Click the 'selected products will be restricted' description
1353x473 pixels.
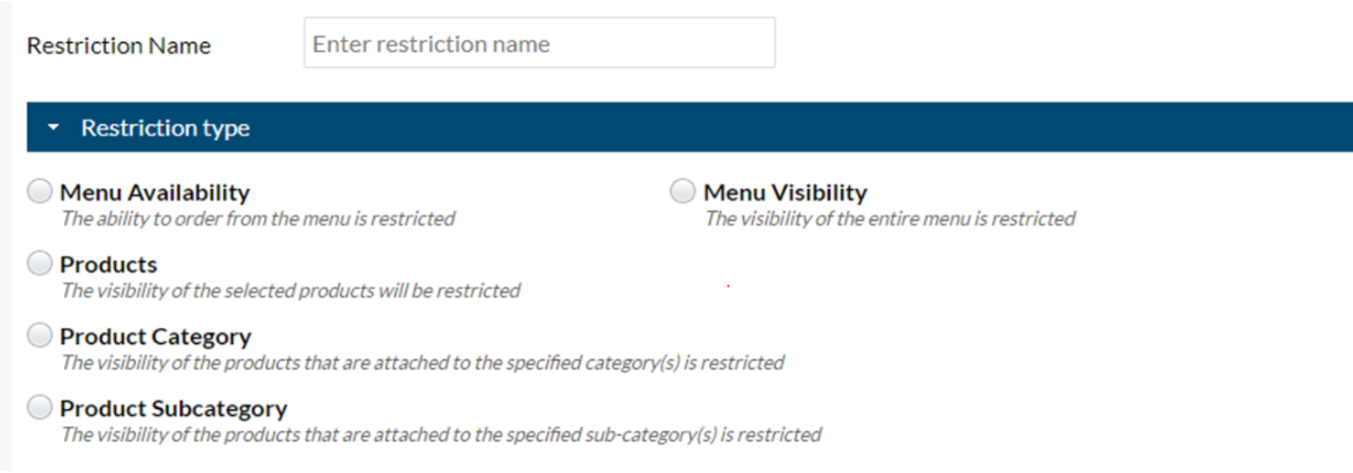point(290,291)
